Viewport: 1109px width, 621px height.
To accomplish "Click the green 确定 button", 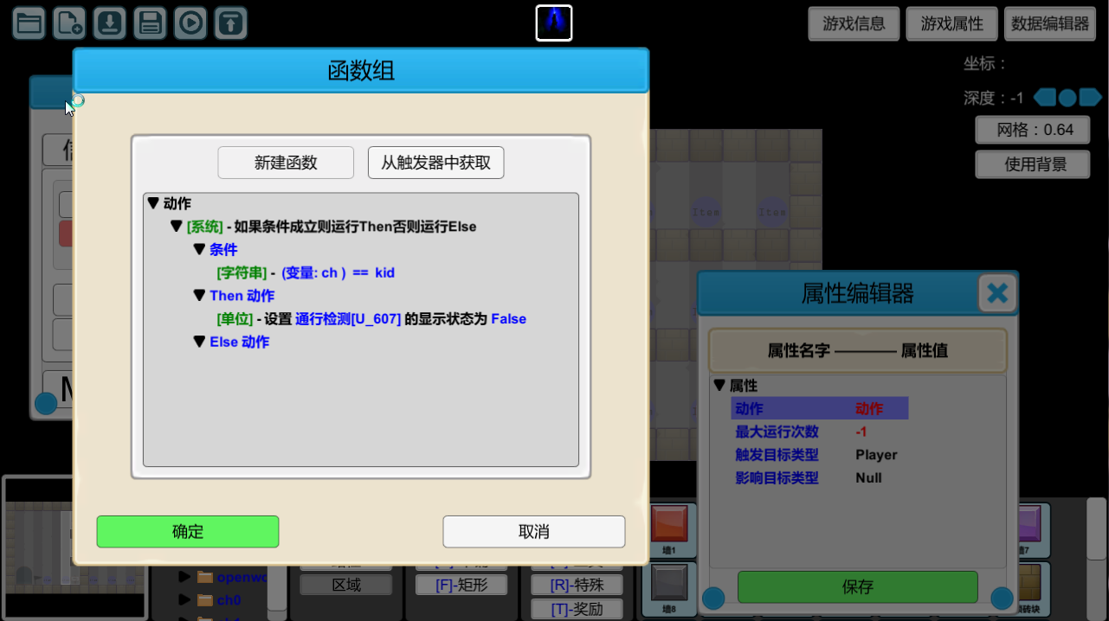I will pyautogui.click(x=188, y=532).
